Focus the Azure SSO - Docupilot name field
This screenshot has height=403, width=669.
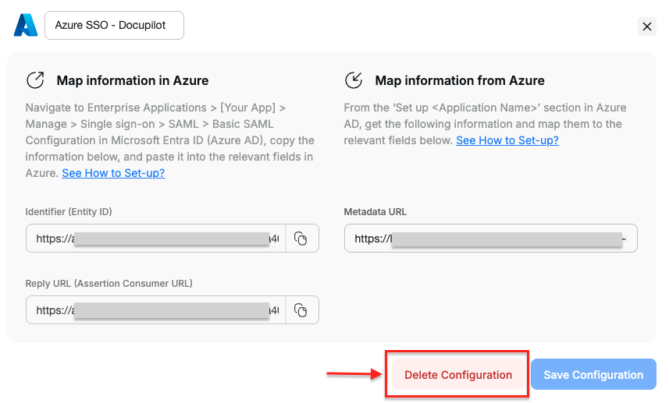pos(114,25)
